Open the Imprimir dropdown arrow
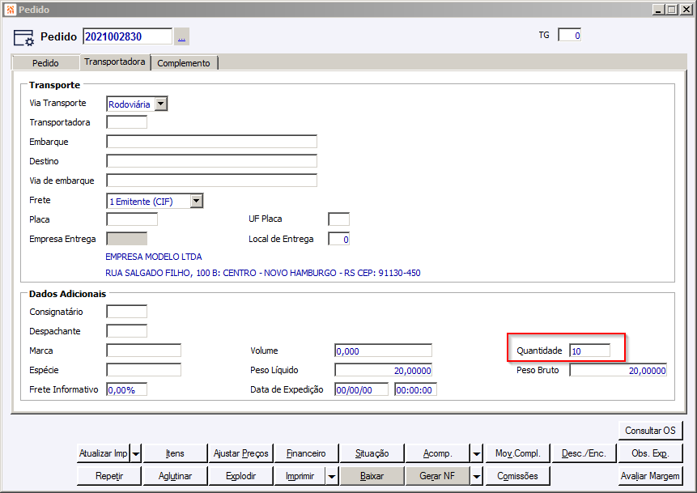The width and height of the screenshot is (697, 493). (332, 477)
